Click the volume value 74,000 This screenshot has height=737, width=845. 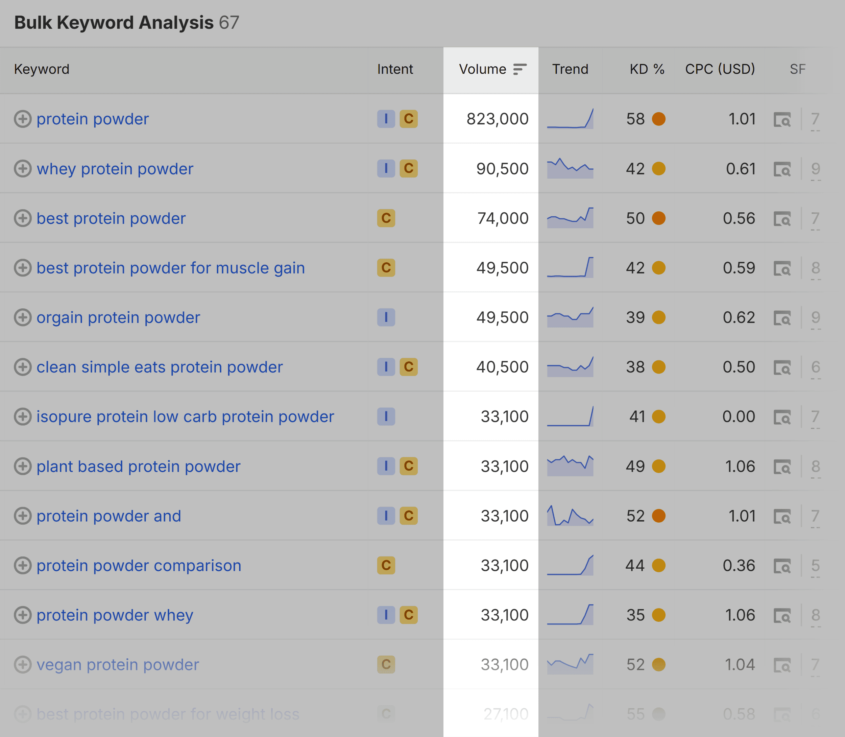coord(503,218)
